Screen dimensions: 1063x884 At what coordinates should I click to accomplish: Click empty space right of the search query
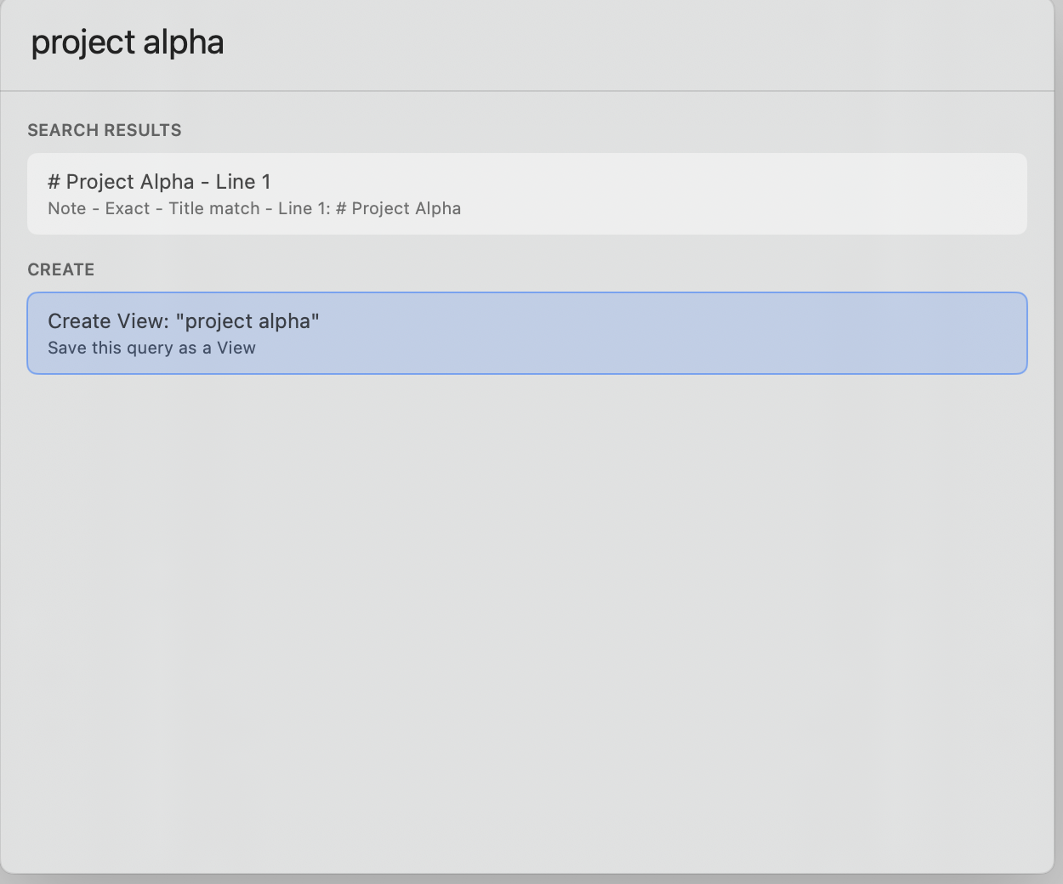638,43
